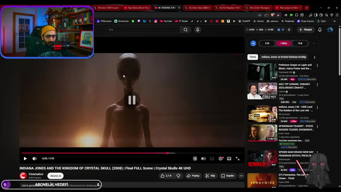
Task: Open the Oluştur create button
Action: (x=305, y=30)
